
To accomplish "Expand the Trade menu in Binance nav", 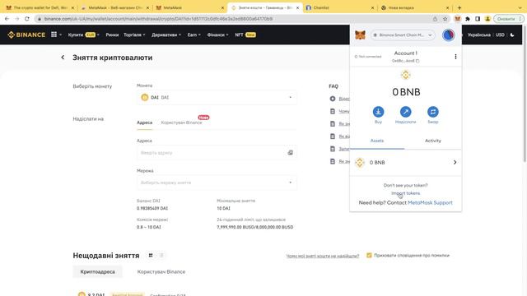I will pyautogui.click(x=134, y=35).
